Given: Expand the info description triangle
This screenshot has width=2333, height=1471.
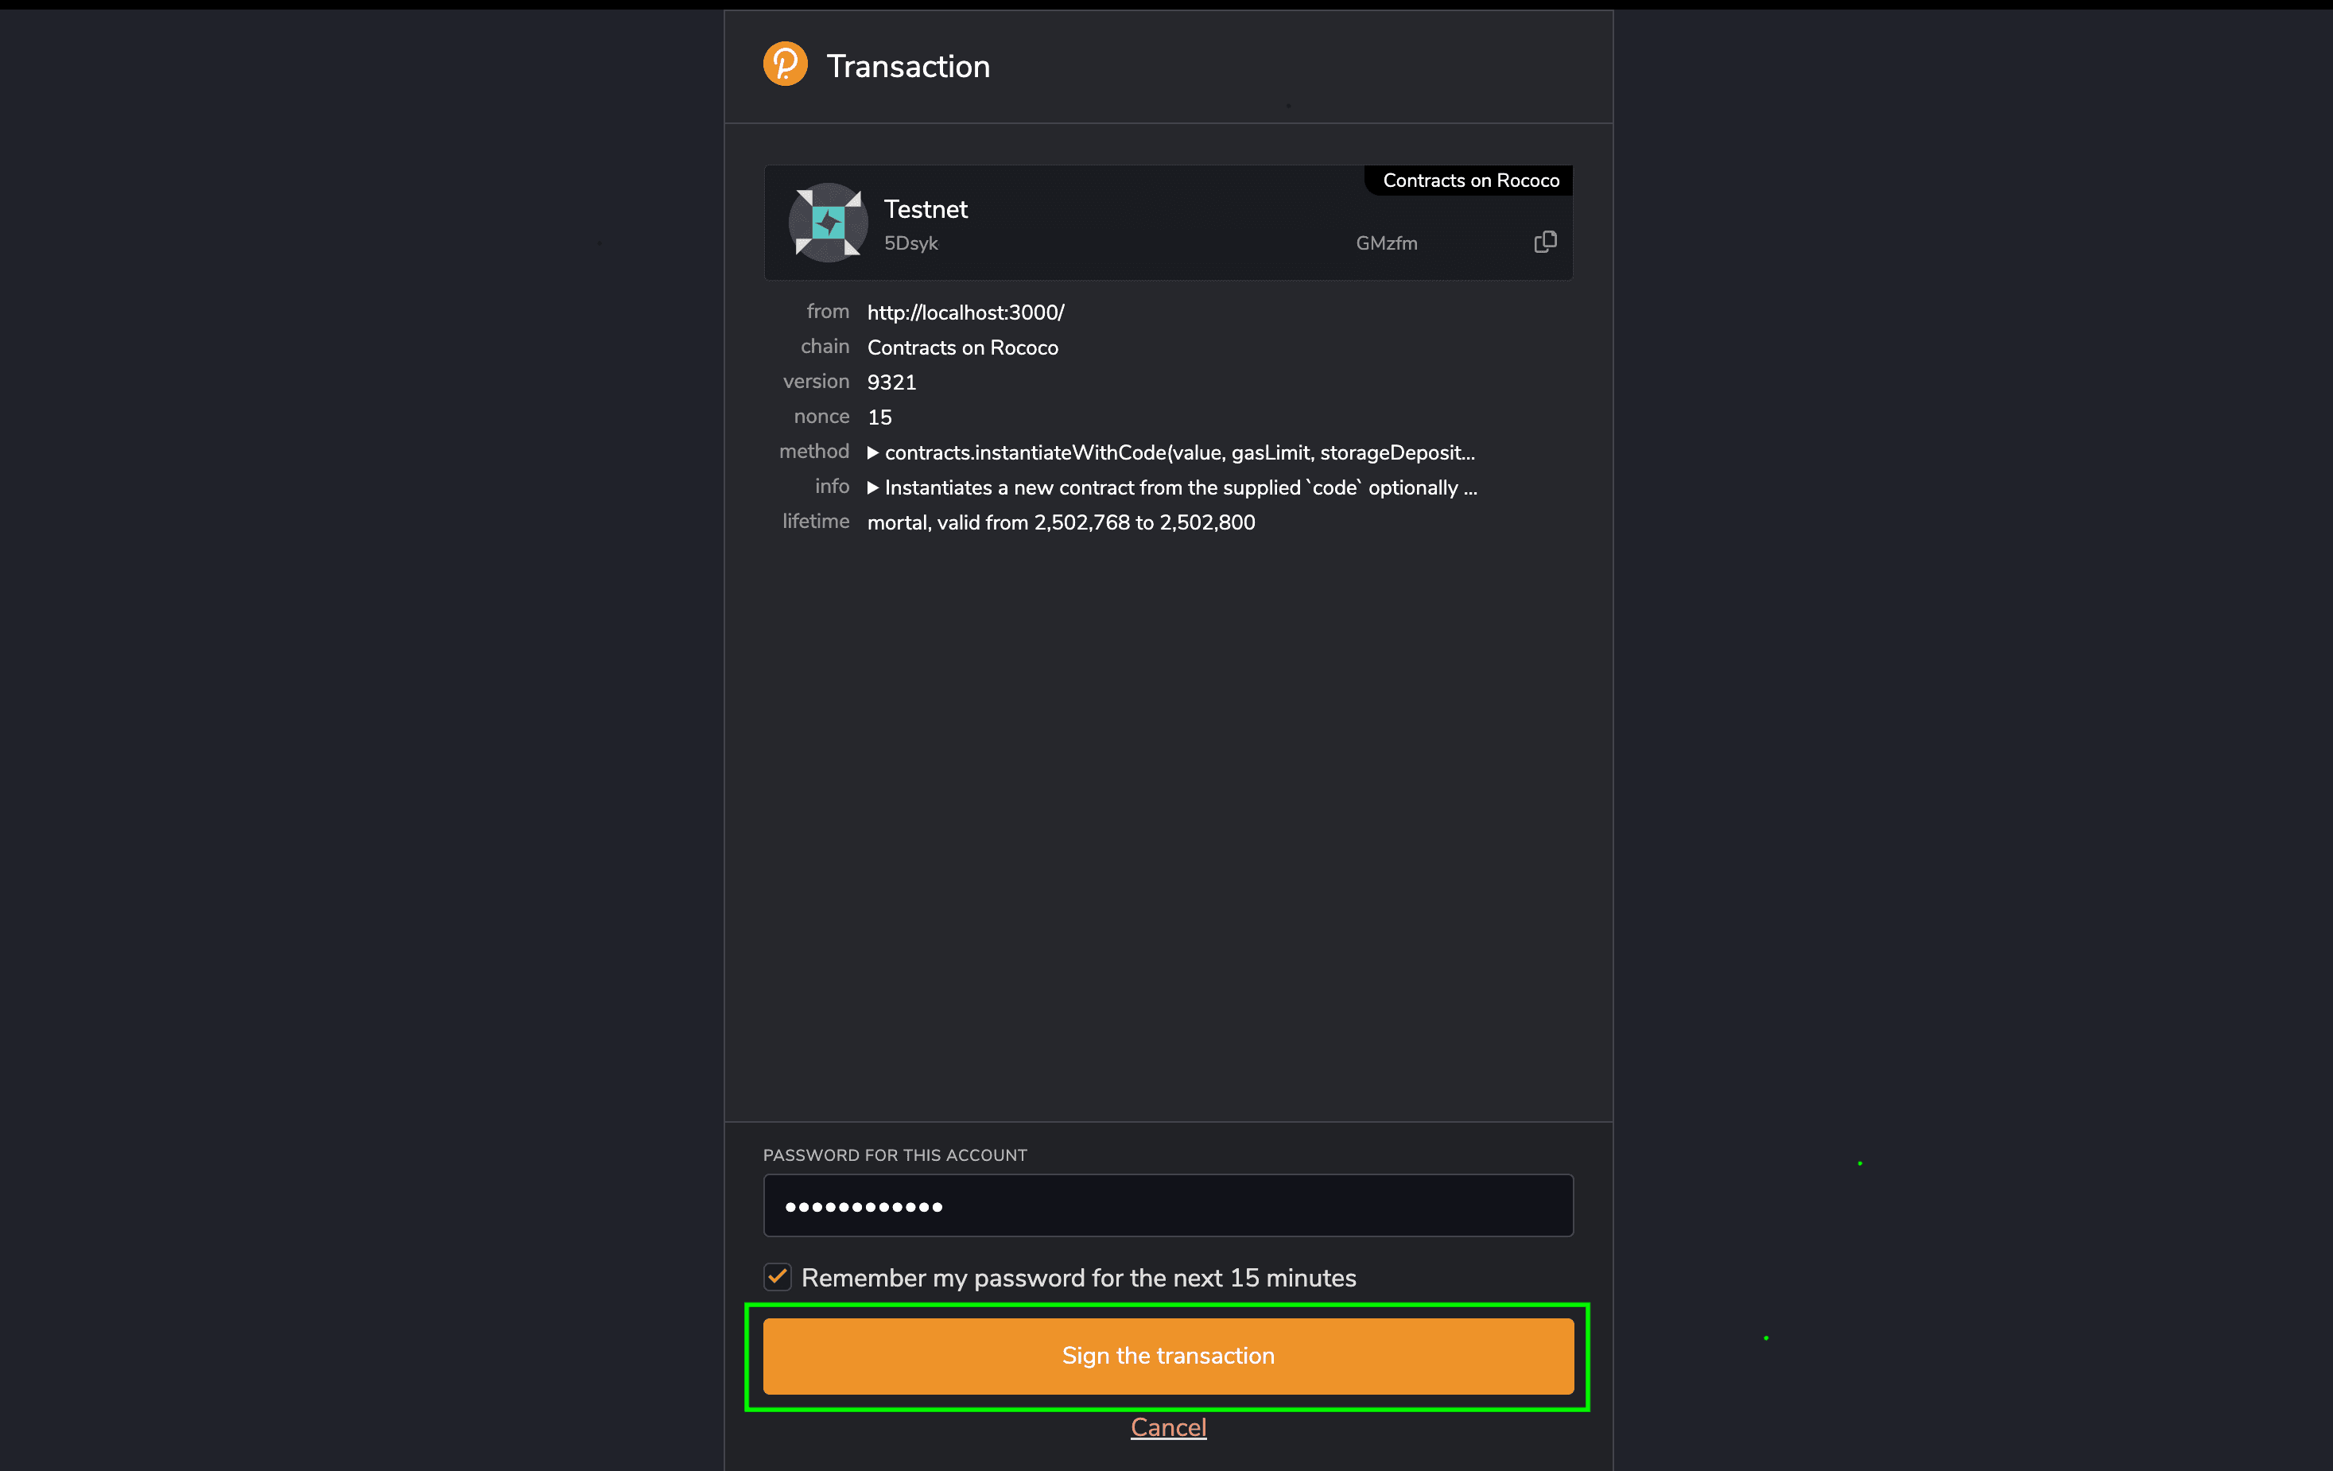Looking at the screenshot, I should point(873,487).
